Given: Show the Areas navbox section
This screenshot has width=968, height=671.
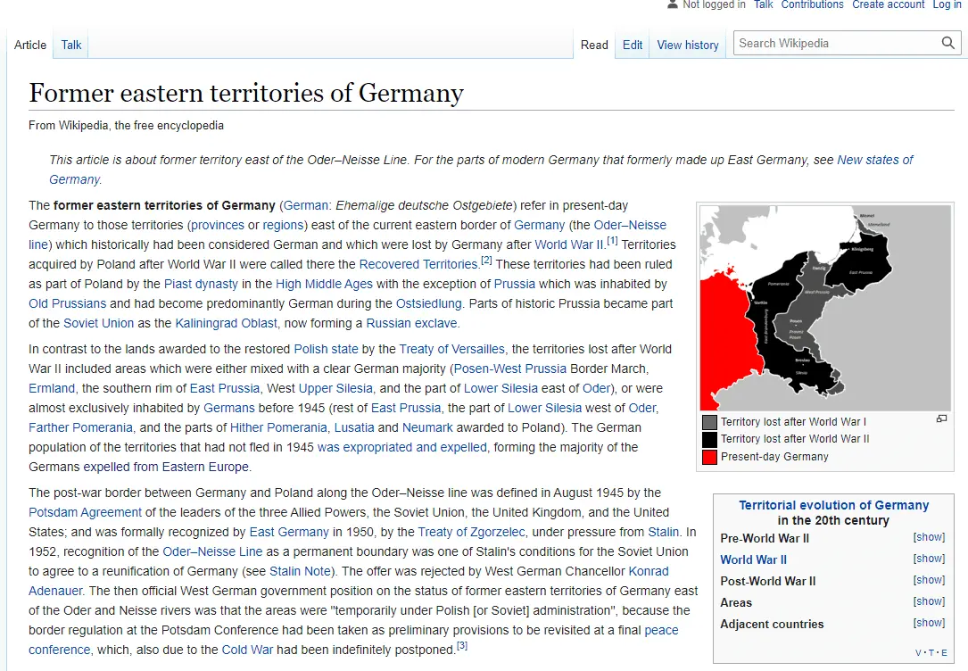Looking at the screenshot, I should pyautogui.click(x=929, y=601).
